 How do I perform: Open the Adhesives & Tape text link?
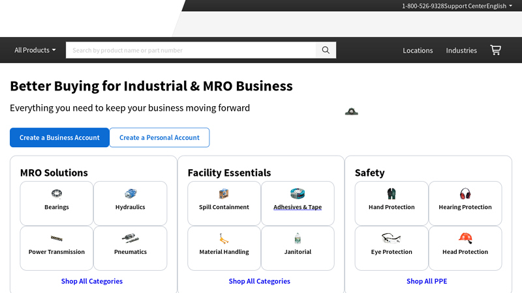coord(298,207)
